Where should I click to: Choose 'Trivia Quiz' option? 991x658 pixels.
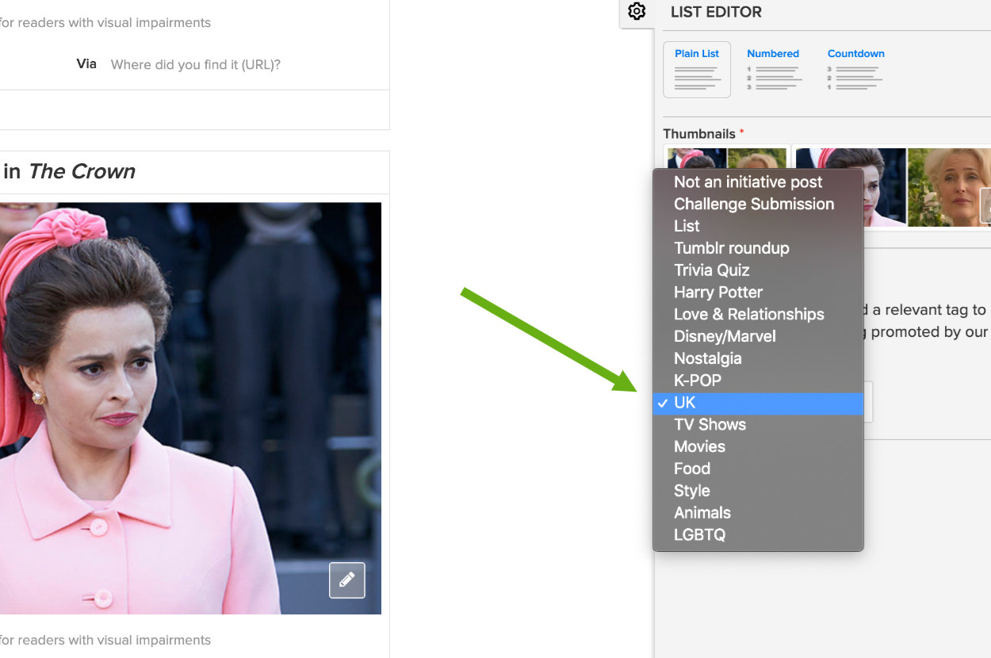[758, 270]
